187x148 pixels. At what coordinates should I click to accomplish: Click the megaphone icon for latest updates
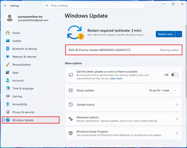pos(70,75)
